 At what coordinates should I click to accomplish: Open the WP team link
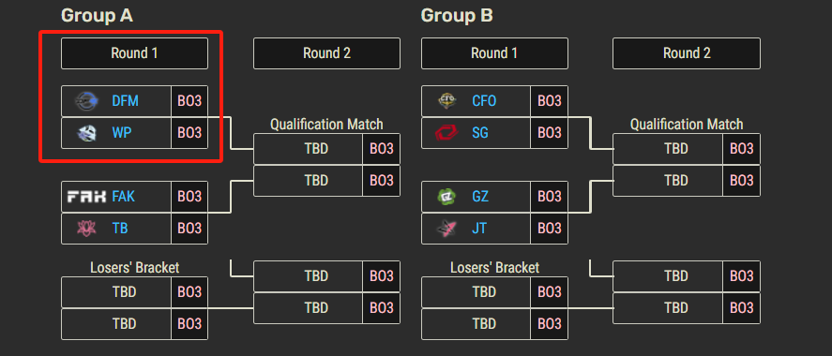[x=122, y=133]
